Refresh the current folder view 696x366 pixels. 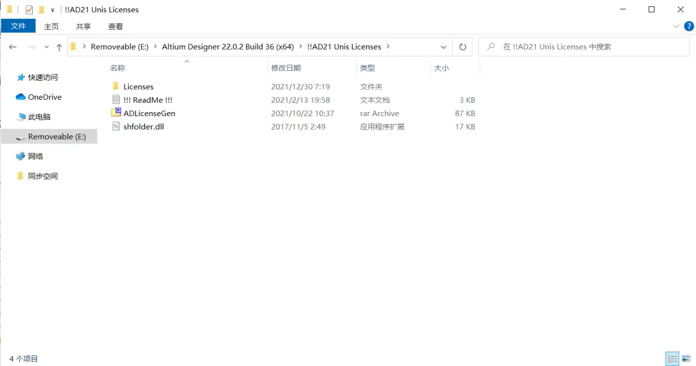(462, 47)
